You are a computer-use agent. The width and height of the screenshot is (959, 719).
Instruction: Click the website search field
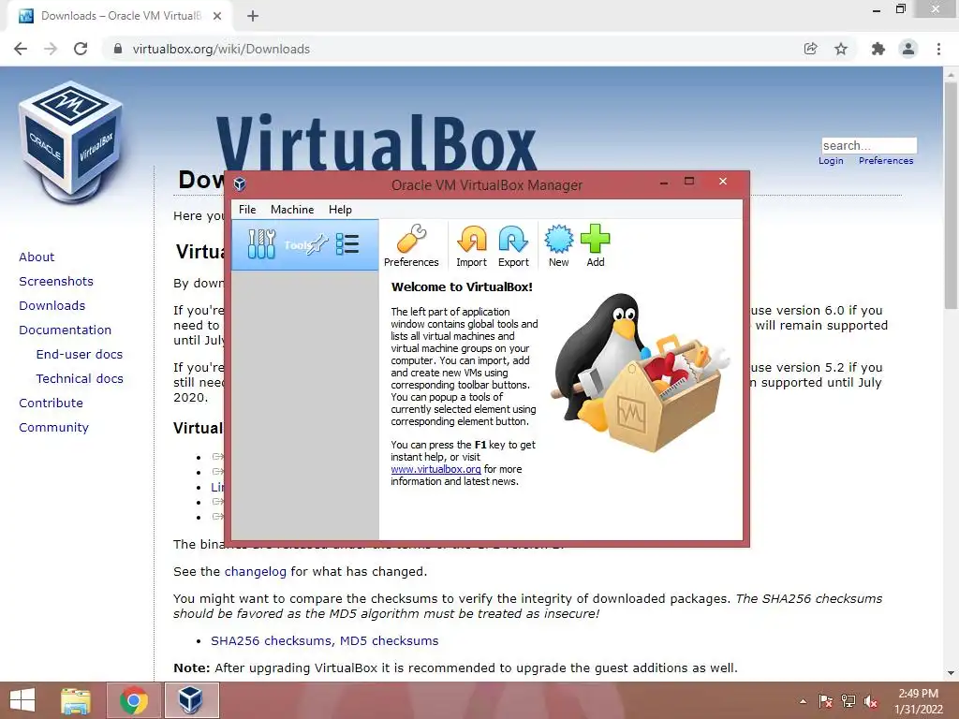[869, 145]
